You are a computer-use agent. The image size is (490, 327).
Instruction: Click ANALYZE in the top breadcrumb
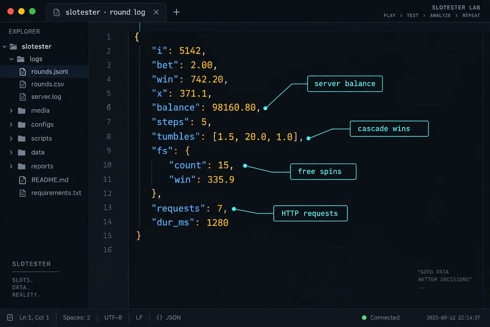pos(440,16)
